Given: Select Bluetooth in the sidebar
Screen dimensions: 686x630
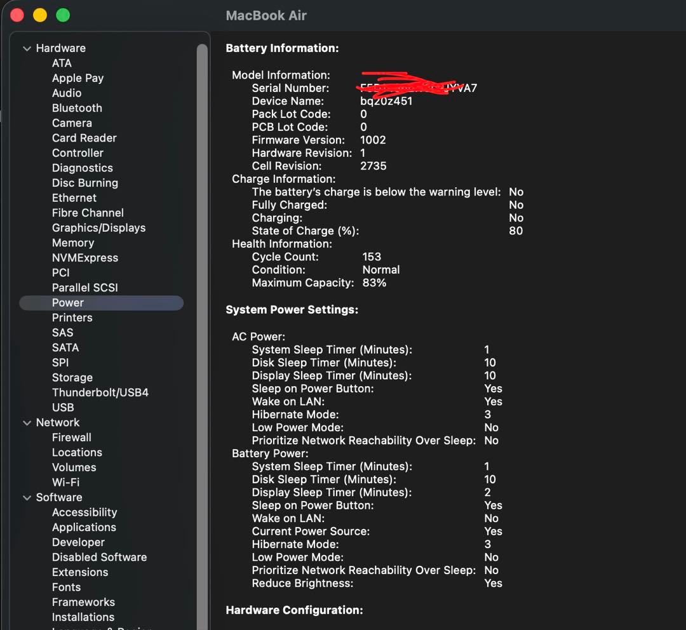Looking at the screenshot, I should click(x=77, y=108).
